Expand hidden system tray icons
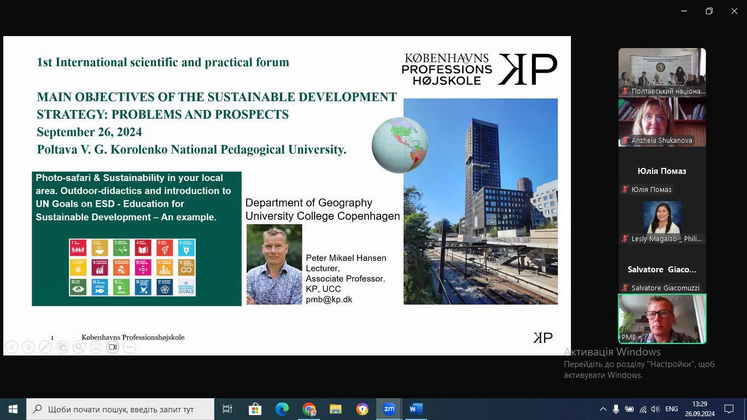 coord(603,409)
